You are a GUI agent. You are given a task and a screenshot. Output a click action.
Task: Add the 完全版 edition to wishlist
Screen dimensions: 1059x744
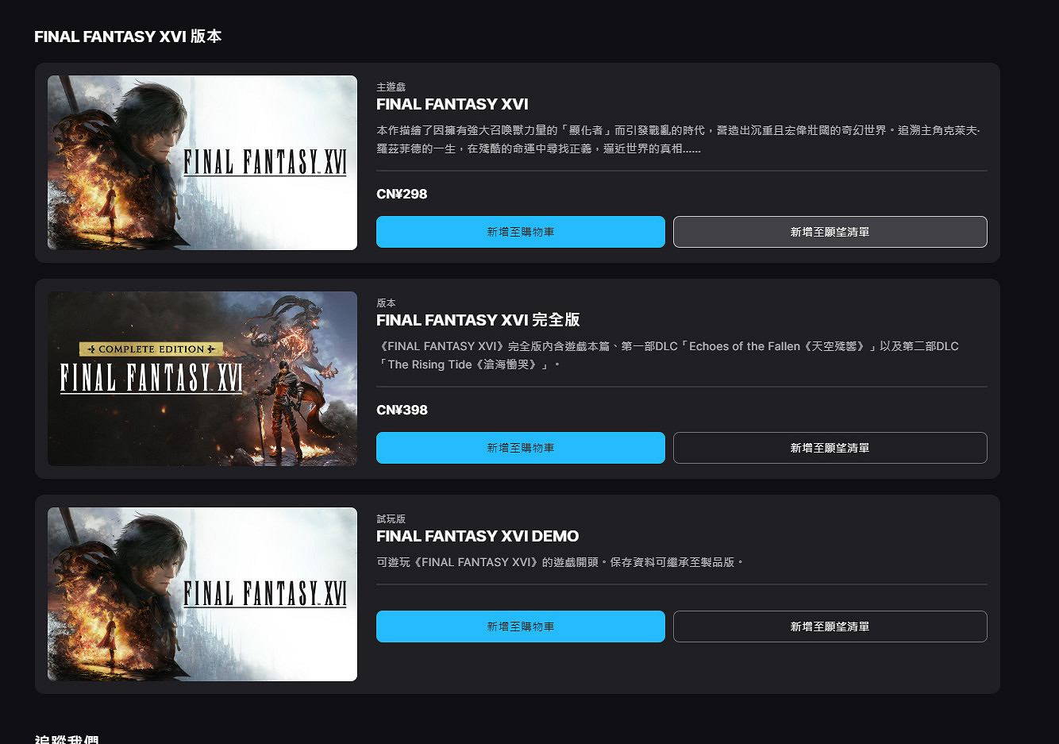point(830,447)
